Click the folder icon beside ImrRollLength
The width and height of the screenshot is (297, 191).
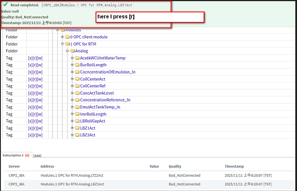click(77, 114)
